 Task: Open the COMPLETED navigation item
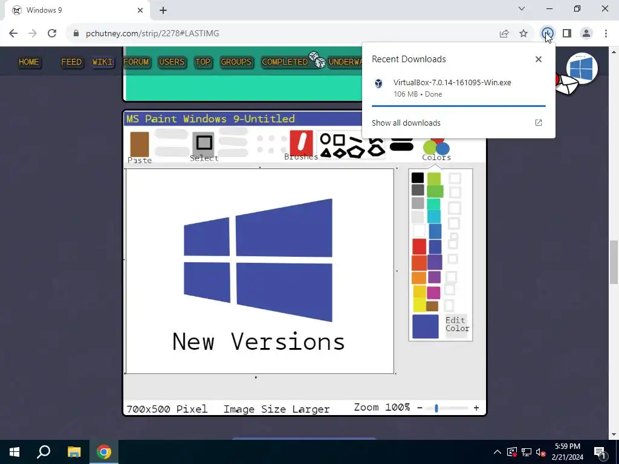(x=285, y=62)
